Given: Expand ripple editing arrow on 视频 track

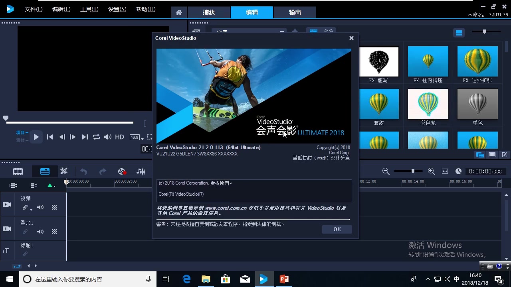Looking at the screenshot, I should pos(31,210).
